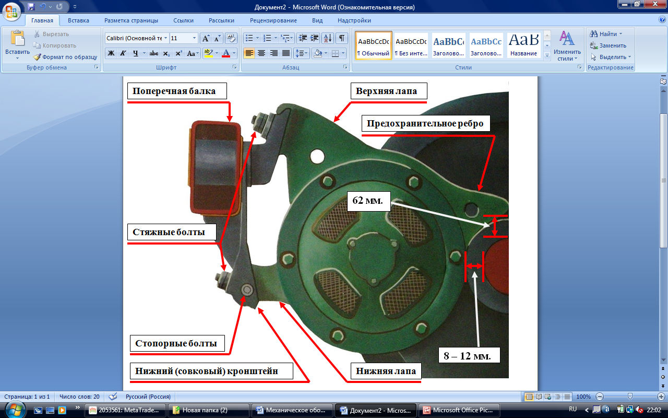Decrease font size with shrink font icon

(217, 38)
